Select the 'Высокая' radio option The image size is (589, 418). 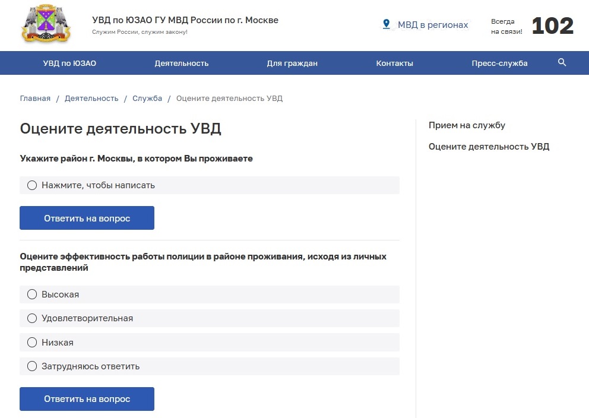pyautogui.click(x=33, y=294)
